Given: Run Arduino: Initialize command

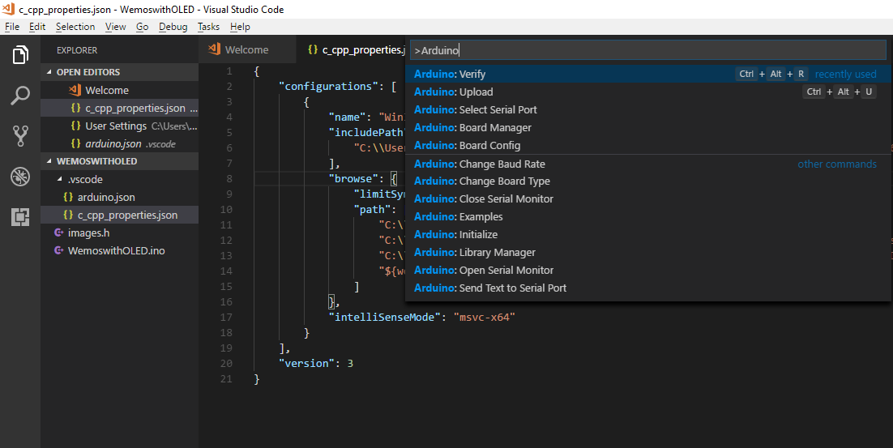Looking at the screenshot, I should [648, 234].
